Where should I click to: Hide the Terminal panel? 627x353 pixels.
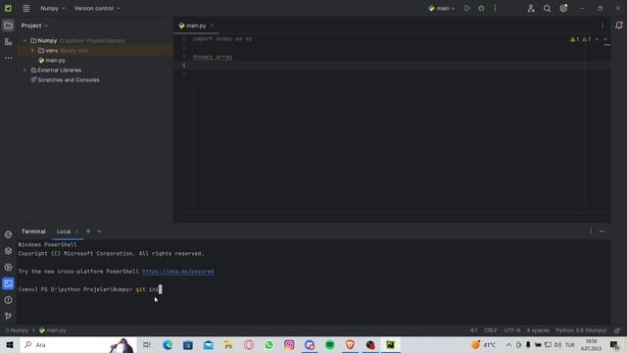602,231
